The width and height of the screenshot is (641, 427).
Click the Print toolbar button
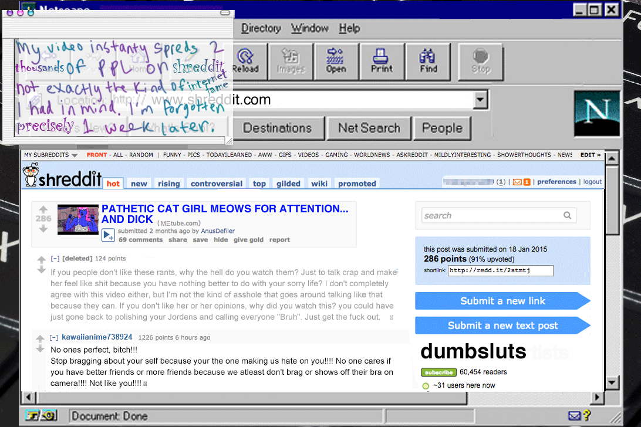tap(382, 62)
